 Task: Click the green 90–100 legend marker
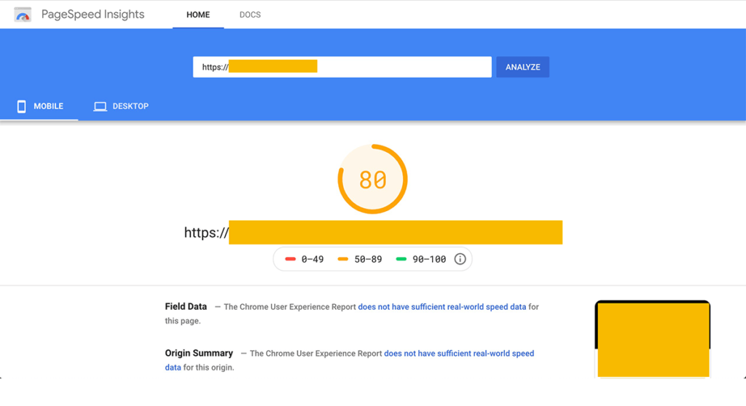click(x=401, y=259)
